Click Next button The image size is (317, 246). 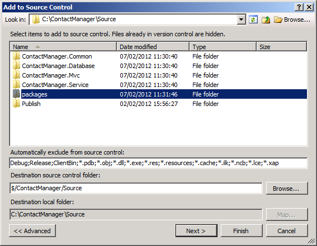point(196,231)
